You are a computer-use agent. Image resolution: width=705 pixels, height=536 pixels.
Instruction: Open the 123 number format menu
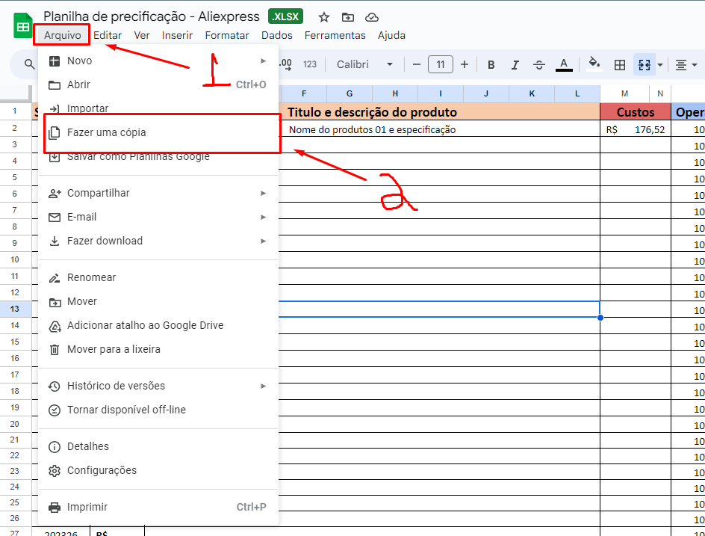[310, 64]
